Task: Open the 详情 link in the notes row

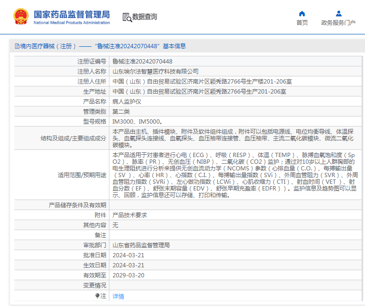Action: [118, 296]
